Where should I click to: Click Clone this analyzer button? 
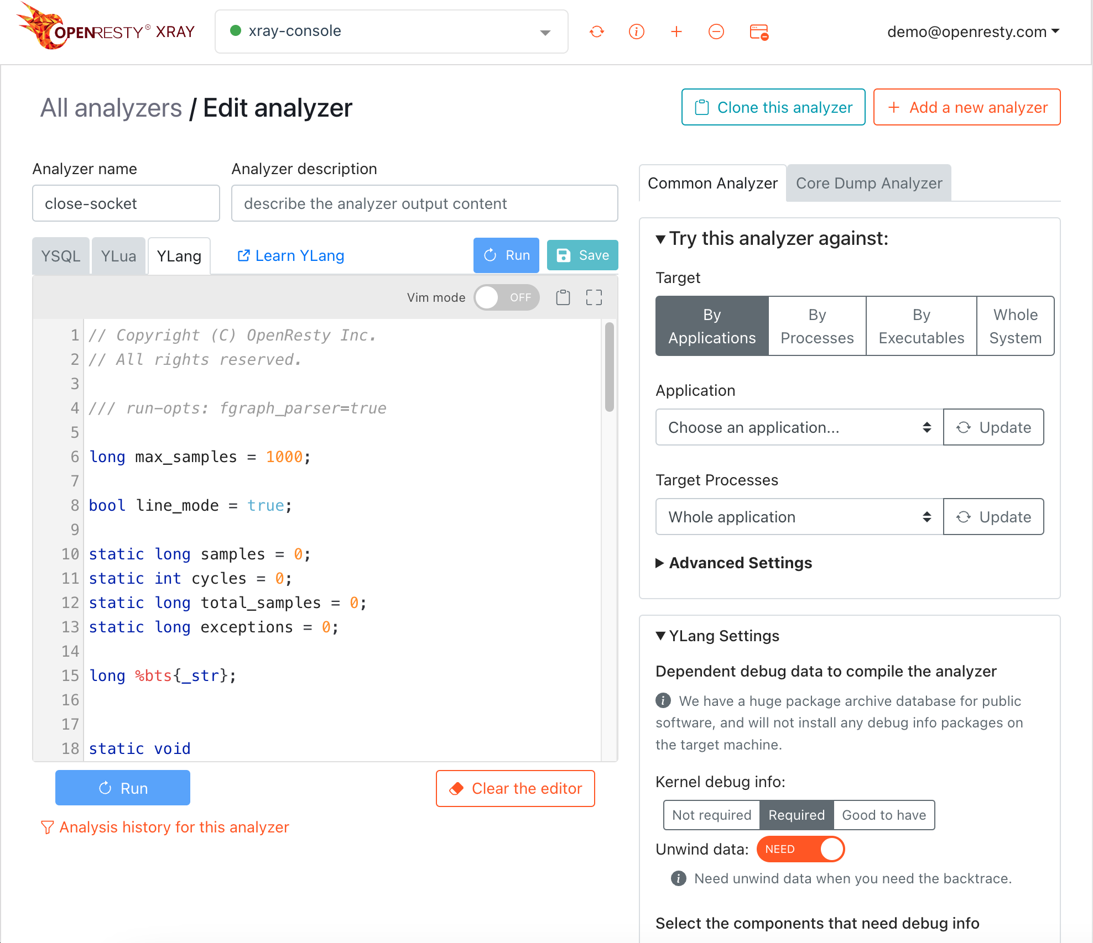pyautogui.click(x=773, y=107)
